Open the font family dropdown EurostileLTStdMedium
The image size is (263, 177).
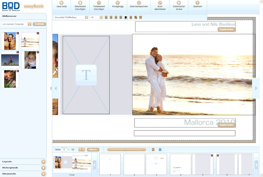(86, 17)
